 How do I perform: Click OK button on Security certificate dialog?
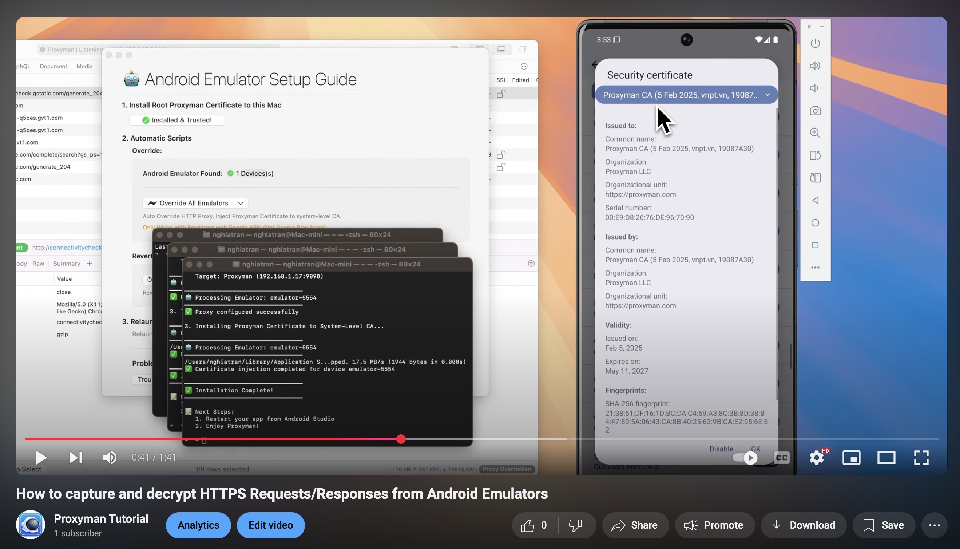tap(755, 449)
